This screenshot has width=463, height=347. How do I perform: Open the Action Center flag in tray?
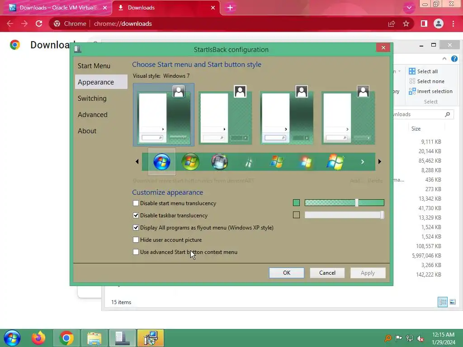click(399, 338)
